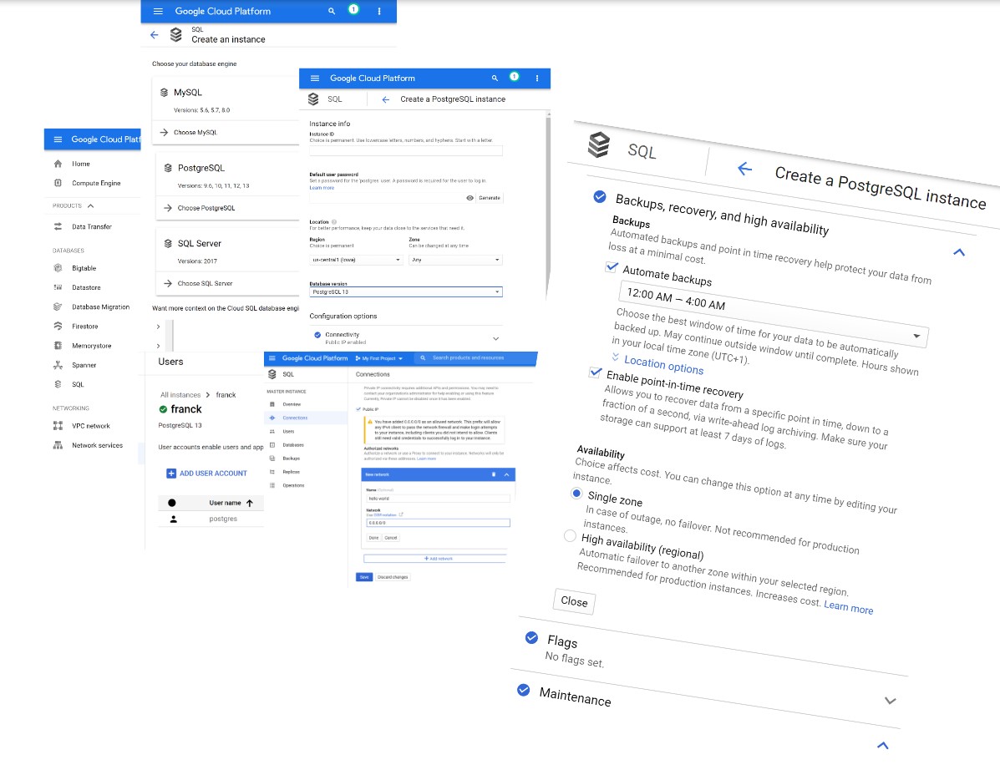
Task: Click the VPC network icon in the navigation menu
Action: click(x=58, y=426)
